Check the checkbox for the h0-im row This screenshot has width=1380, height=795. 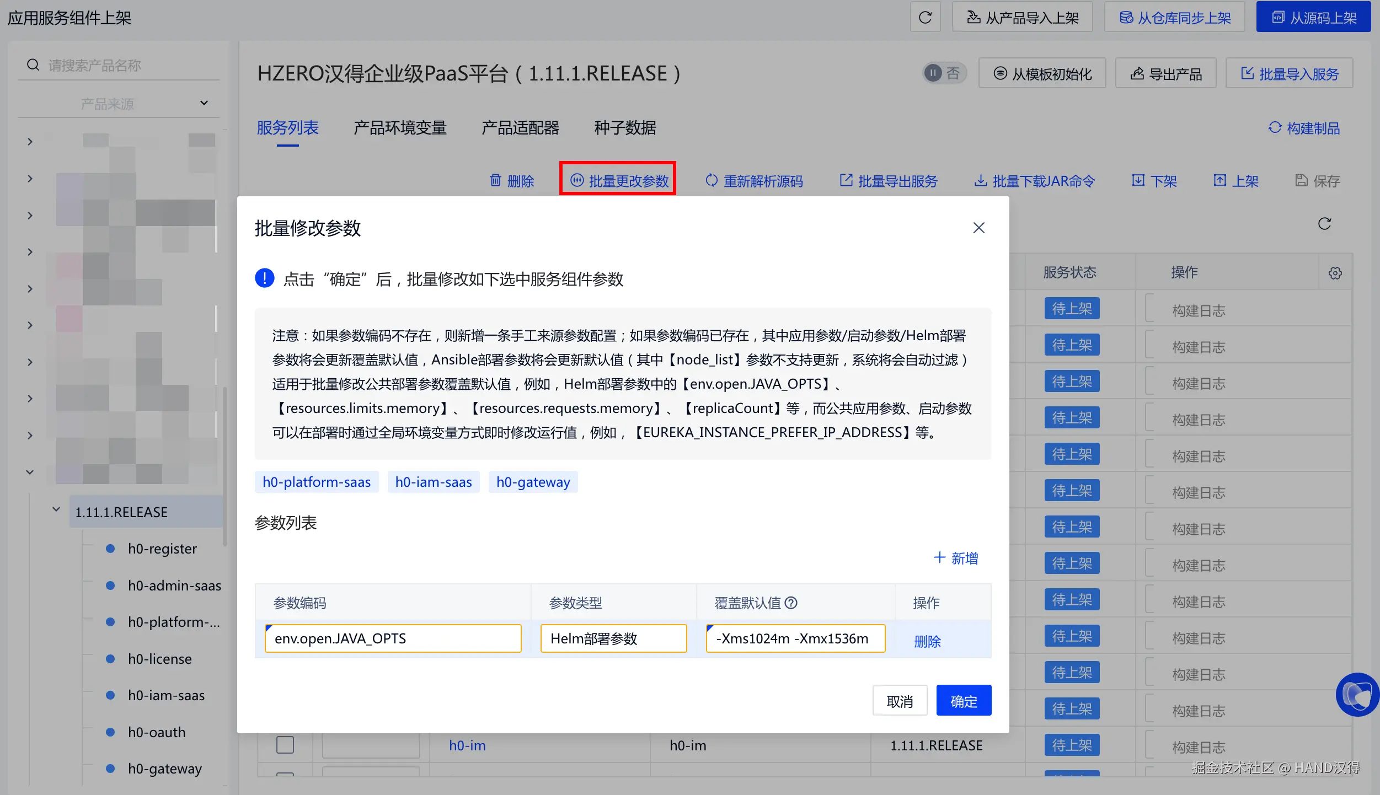pyautogui.click(x=285, y=745)
